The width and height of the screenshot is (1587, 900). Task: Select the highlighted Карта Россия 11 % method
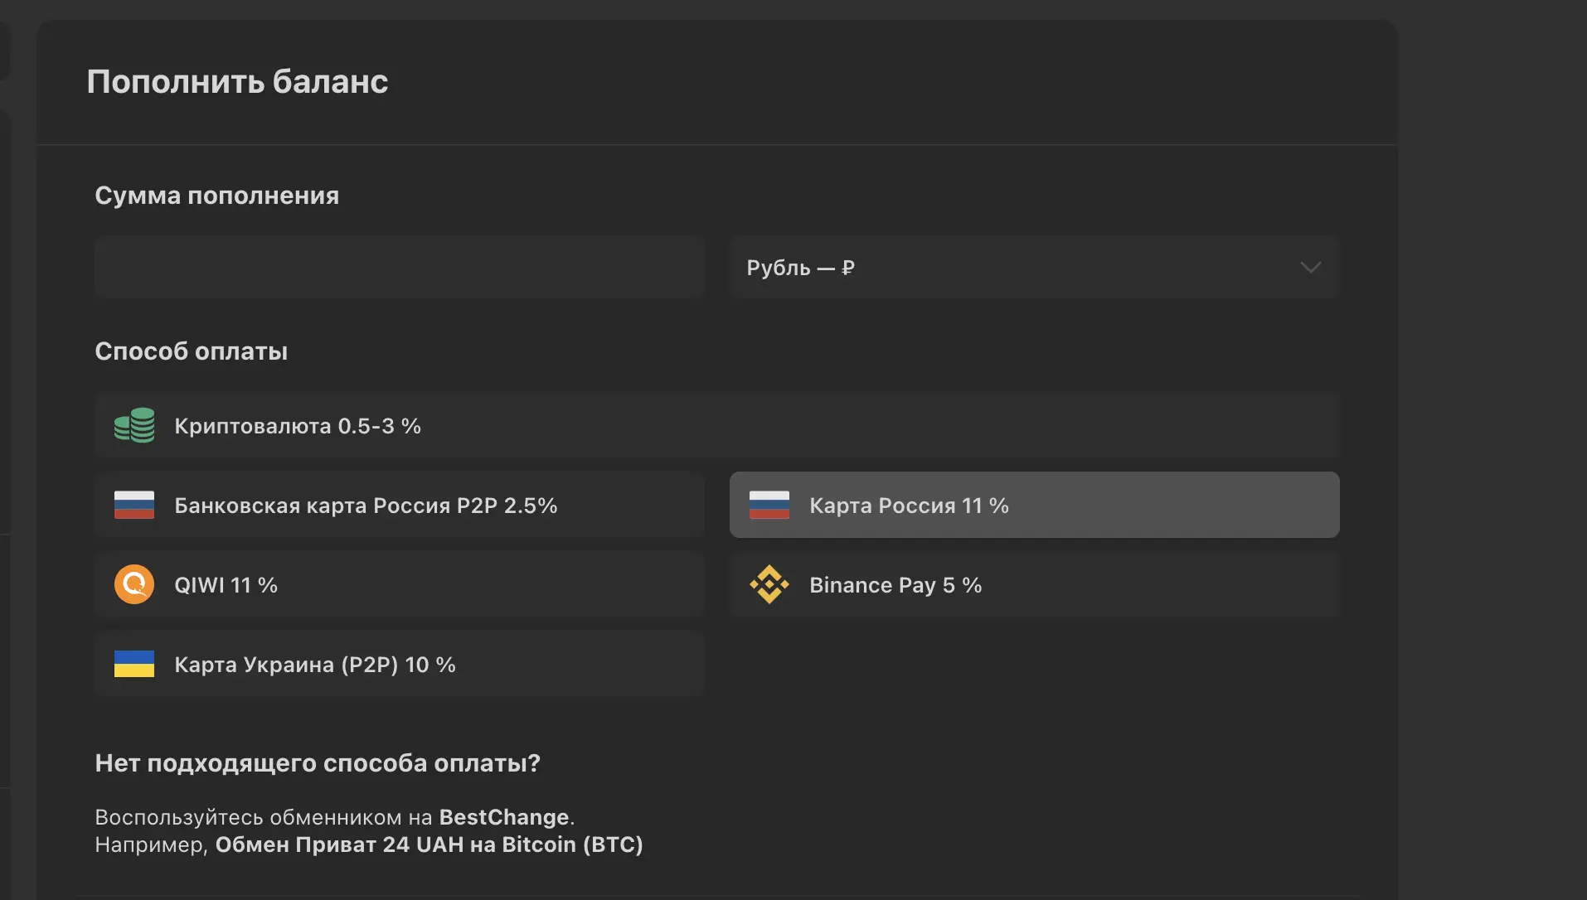point(1034,505)
